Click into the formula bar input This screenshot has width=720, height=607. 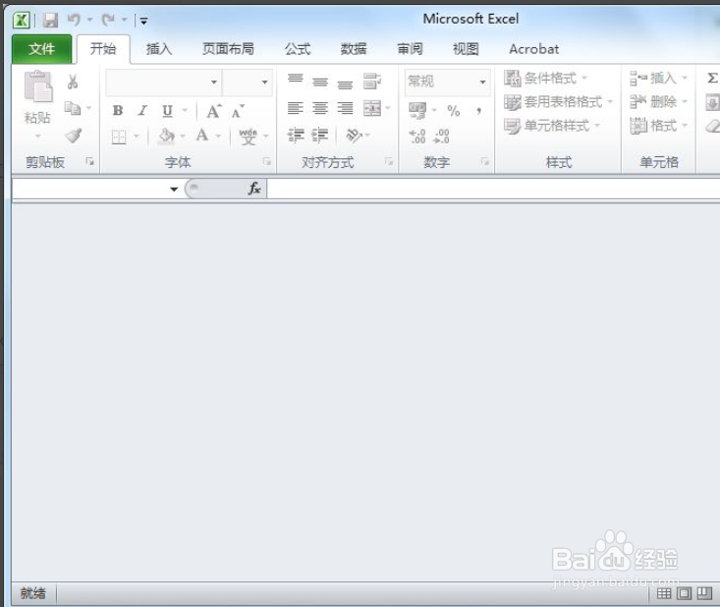tap(493, 189)
